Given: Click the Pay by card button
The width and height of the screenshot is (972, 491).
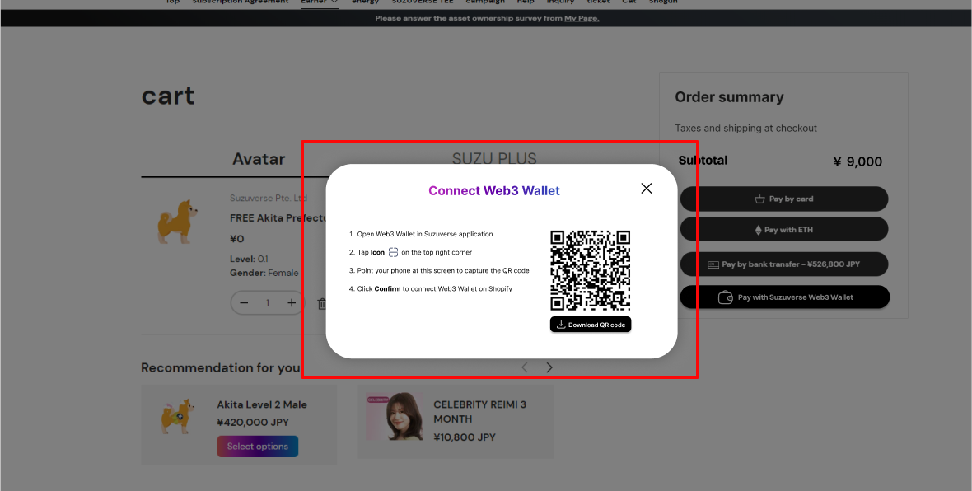Looking at the screenshot, I should coord(783,199).
